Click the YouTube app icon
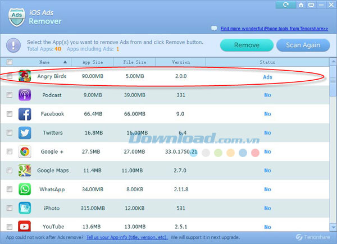The height and width of the screenshot is (244, 337). pos(24,226)
